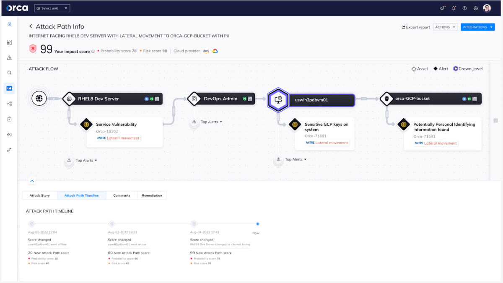Select the Attack Path Timeline tab
503x283 pixels.
(x=81, y=195)
